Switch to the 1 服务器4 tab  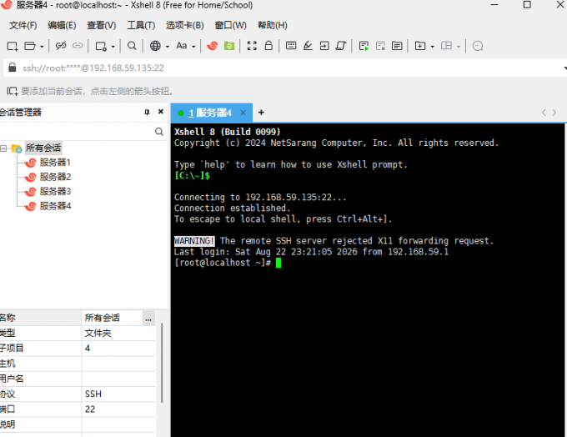point(210,113)
